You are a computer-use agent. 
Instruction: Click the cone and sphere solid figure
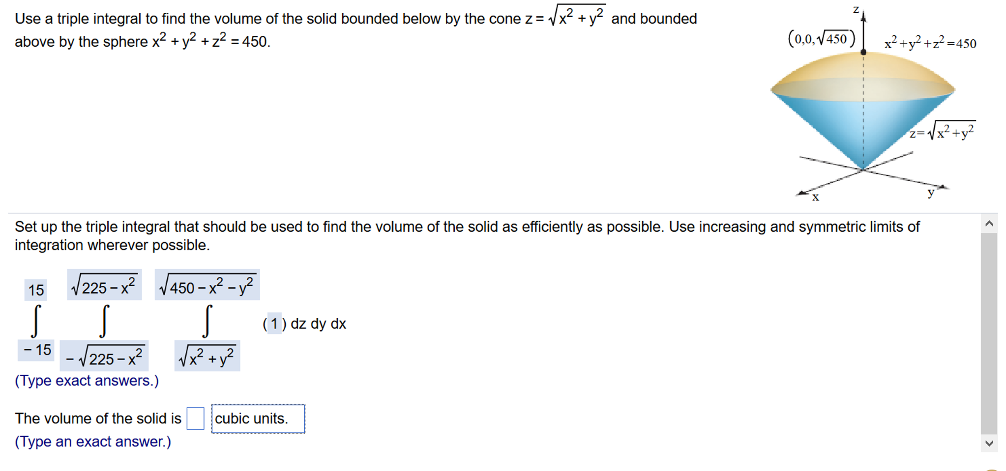tap(863, 111)
